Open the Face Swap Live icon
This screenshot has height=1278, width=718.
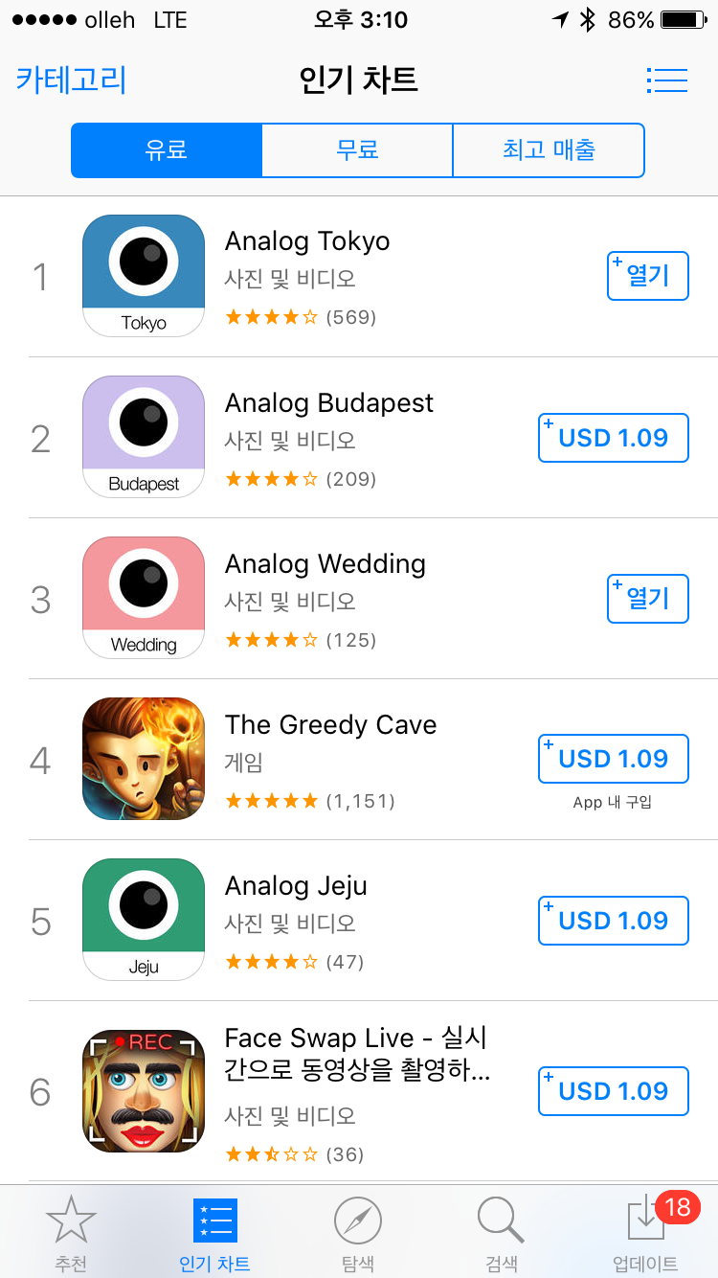144,1090
